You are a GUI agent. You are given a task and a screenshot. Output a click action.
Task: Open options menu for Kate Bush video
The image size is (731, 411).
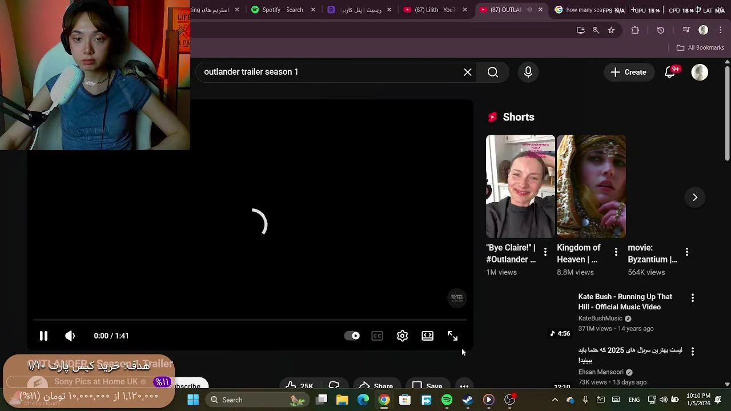(x=693, y=298)
